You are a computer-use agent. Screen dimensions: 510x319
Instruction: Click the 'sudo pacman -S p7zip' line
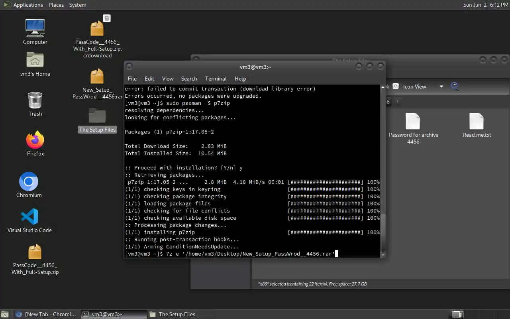[177, 103]
